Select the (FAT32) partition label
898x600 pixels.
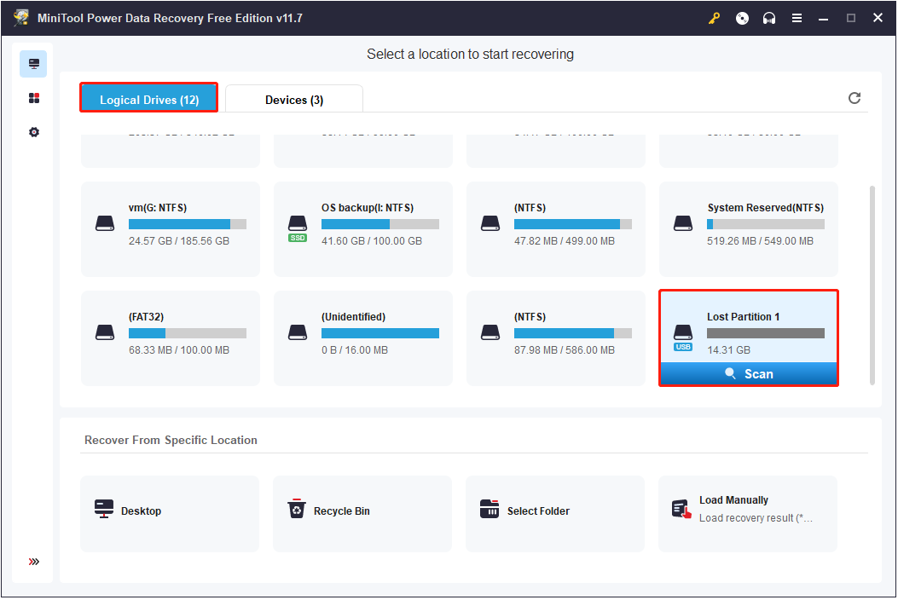coord(146,316)
